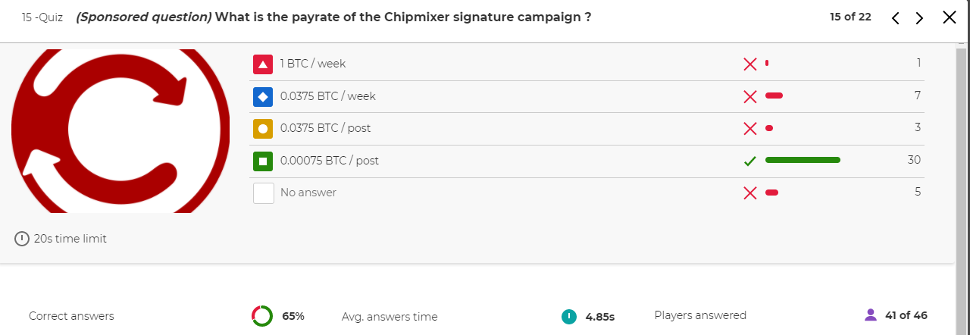Click the green square answer icon
Viewport: 970px width, 335px height.
[x=263, y=161]
